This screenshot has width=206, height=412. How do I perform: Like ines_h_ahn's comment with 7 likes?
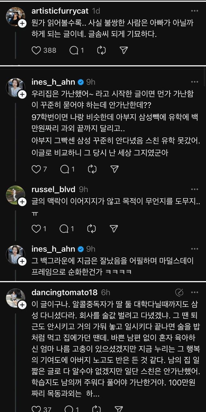pos(36,169)
